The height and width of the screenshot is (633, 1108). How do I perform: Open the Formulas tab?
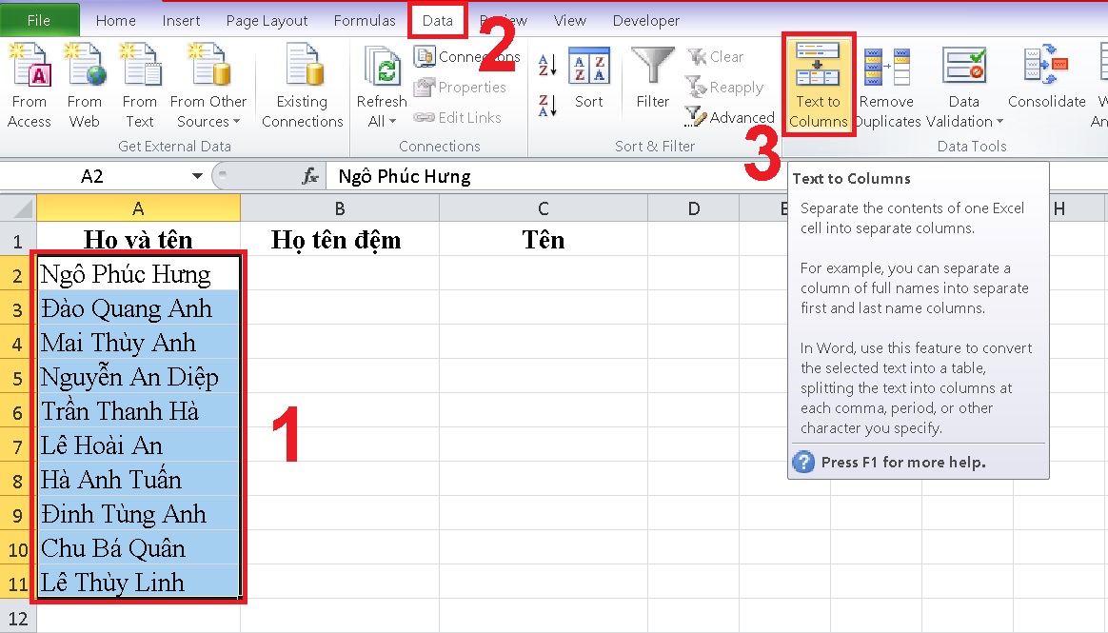tap(365, 21)
